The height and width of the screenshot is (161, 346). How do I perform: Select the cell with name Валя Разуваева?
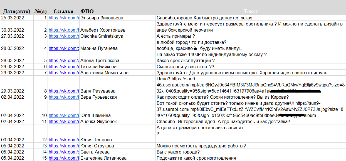click(117, 85)
